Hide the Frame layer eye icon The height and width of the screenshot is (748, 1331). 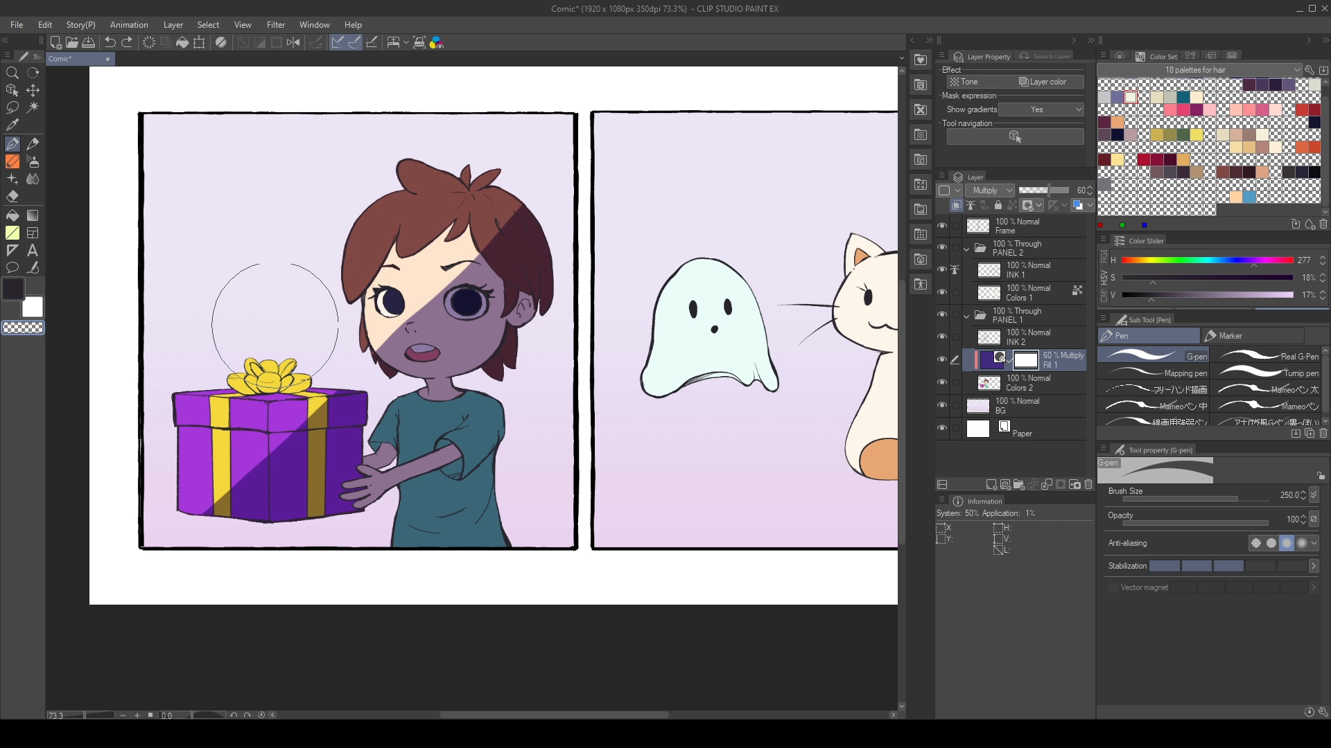point(941,226)
